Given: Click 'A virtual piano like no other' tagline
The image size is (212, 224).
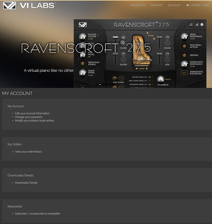Looking at the screenshot, I should 49,70.
